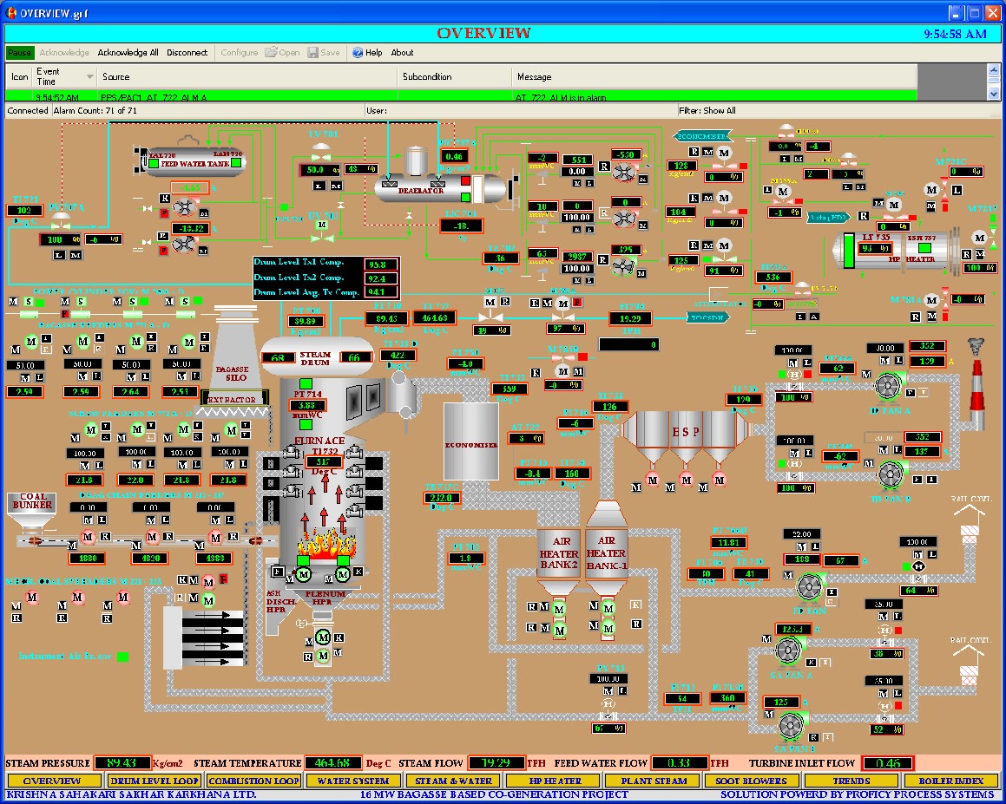
Task: Open the HP HEATER screen button
Action: [x=553, y=781]
